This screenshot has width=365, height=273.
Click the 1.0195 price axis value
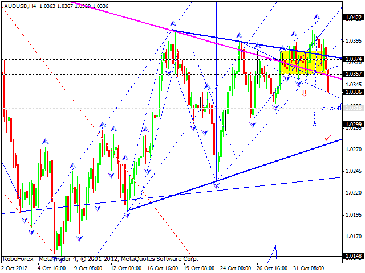click(x=354, y=215)
